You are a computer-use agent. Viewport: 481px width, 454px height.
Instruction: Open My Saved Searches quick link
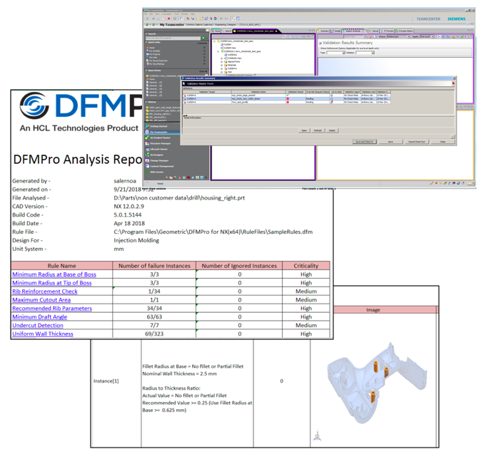[156, 61]
